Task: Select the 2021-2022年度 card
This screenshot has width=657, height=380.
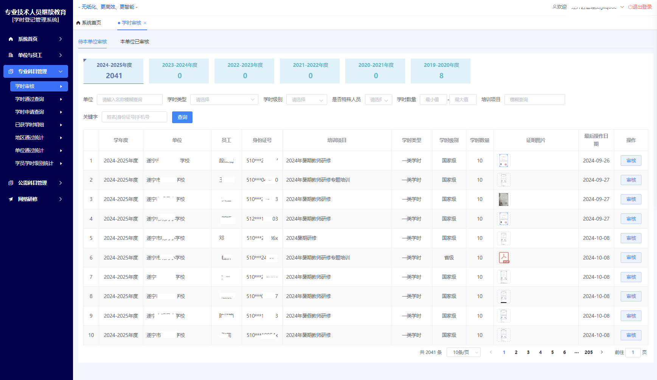Action: (x=310, y=71)
